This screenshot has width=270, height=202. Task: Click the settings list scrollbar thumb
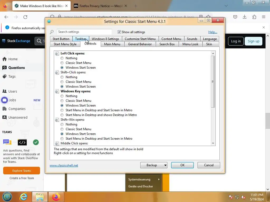[213, 82]
